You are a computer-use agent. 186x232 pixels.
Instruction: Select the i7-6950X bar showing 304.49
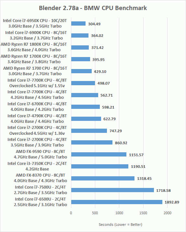(x=78, y=24)
